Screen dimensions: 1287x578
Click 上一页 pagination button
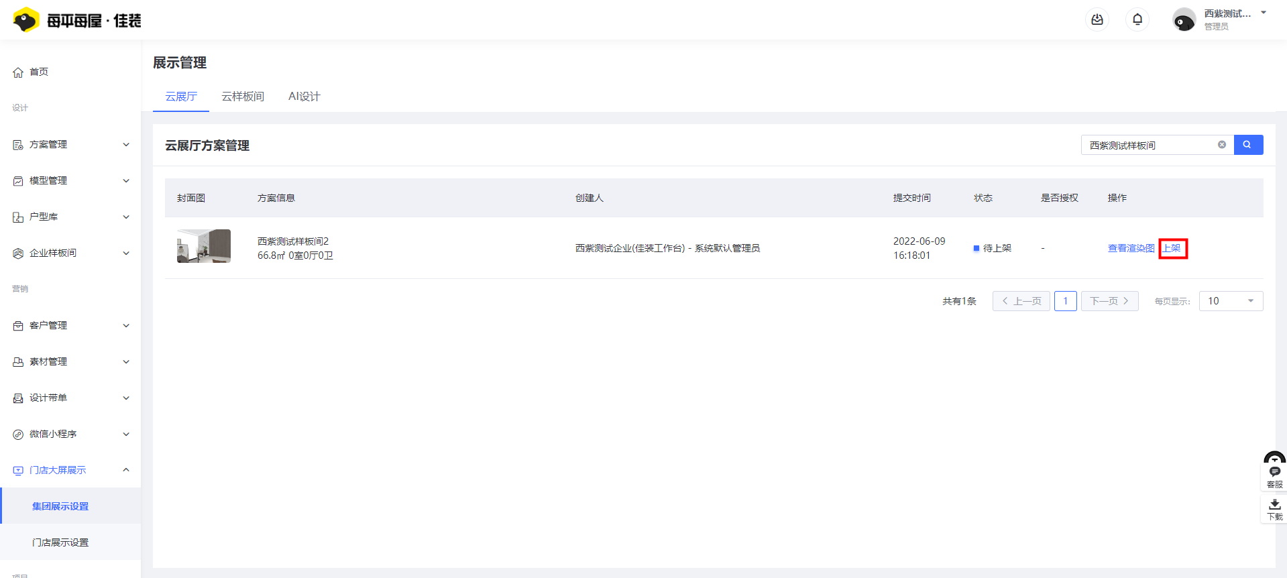(1021, 301)
